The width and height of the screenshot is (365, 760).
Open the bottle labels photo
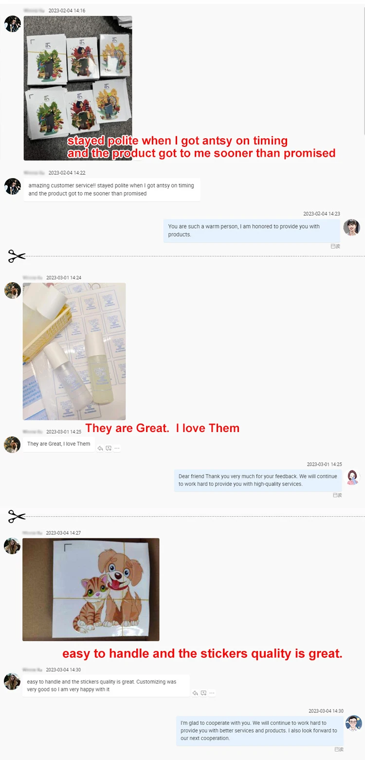tap(74, 351)
